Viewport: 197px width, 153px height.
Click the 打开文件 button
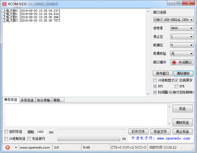[138, 131]
